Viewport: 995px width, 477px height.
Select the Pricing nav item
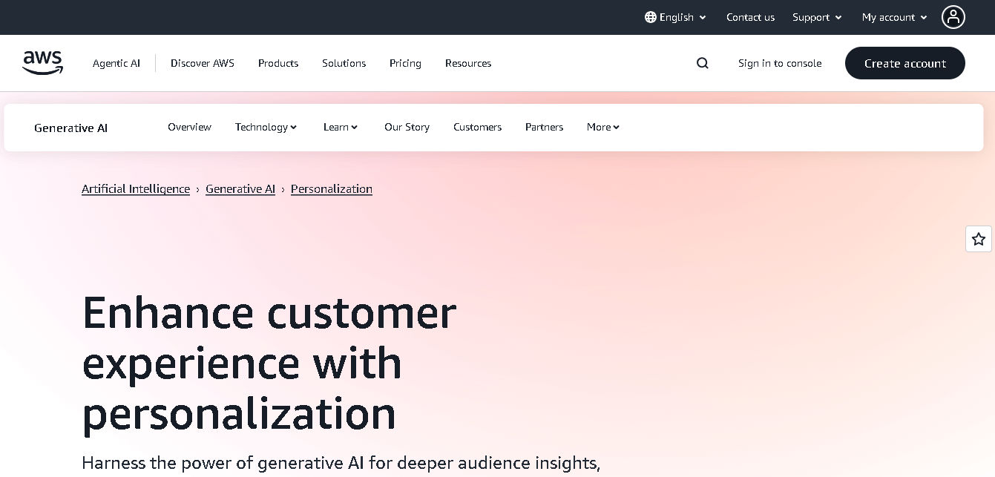pos(405,63)
